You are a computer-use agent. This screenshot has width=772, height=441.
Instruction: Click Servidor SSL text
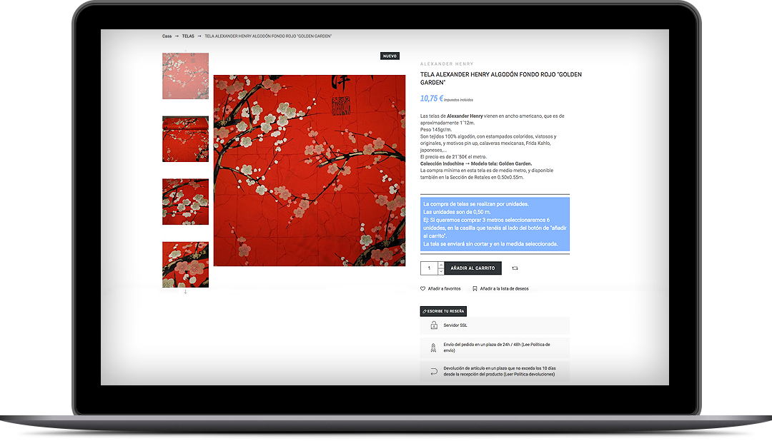(455, 325)
